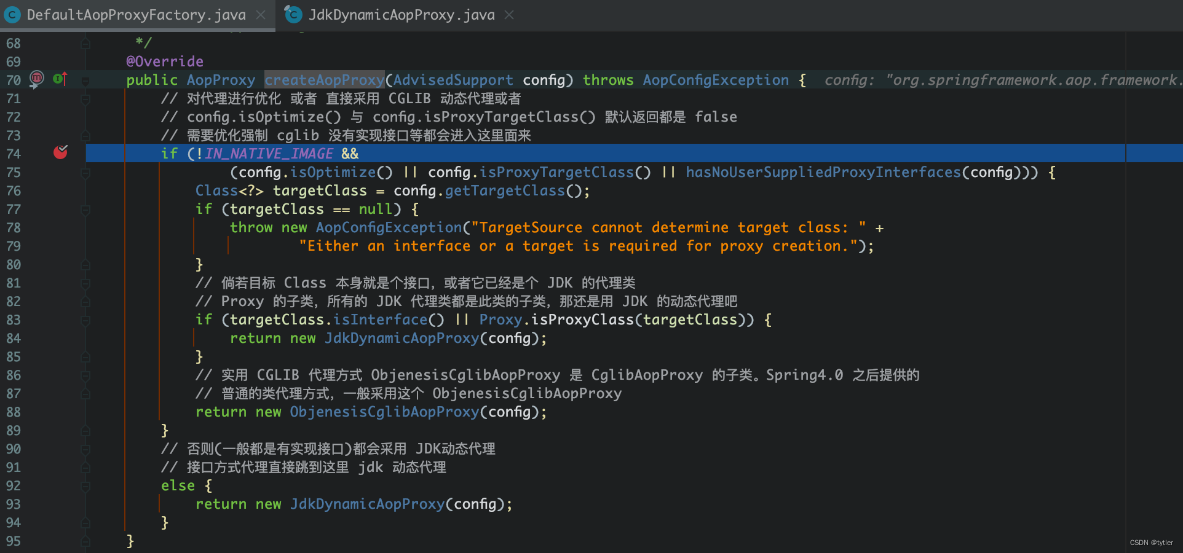Viewport: 1183px width, 553px height.
Task: Click the fold end marker on line 85
Action: [x=85, y=357]
